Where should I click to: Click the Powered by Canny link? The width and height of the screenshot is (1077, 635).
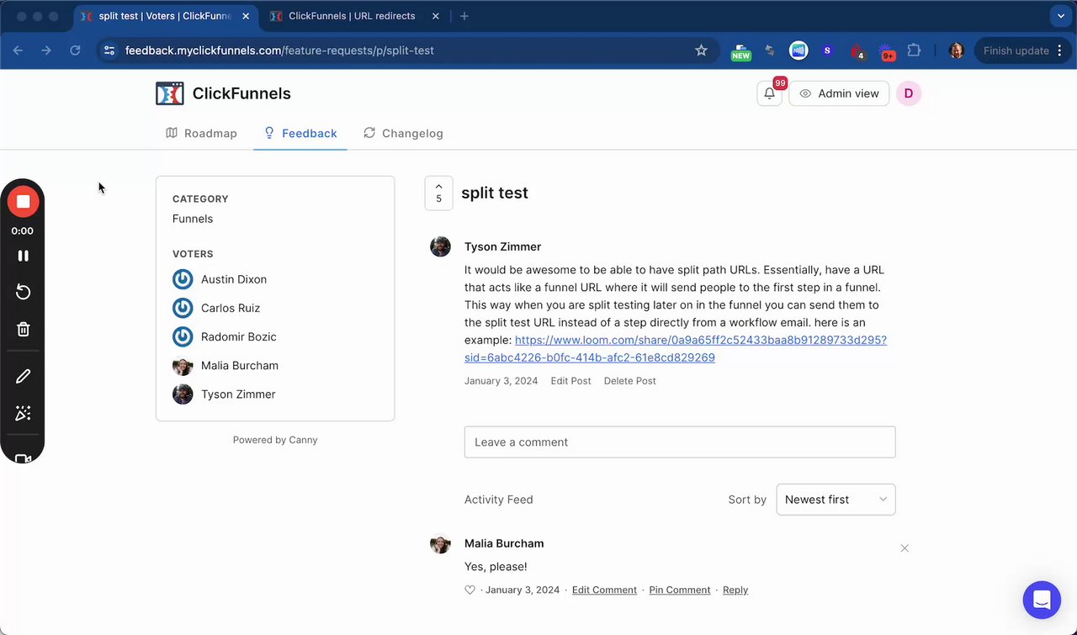pos(275,440)
